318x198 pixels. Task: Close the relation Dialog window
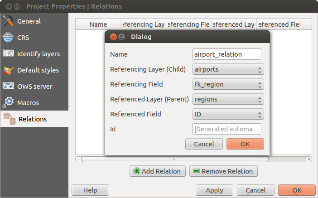pos(113,37)
